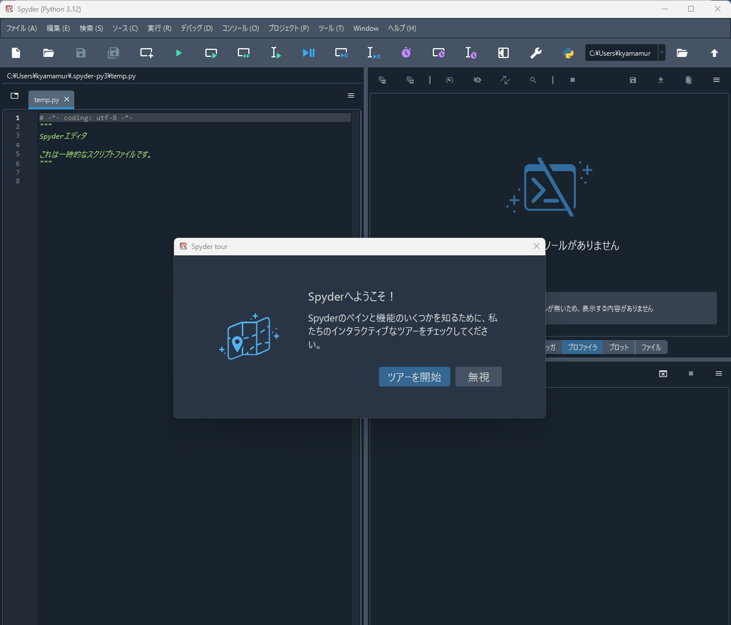Click the working directory path field
731x625 pixels.
621,53
